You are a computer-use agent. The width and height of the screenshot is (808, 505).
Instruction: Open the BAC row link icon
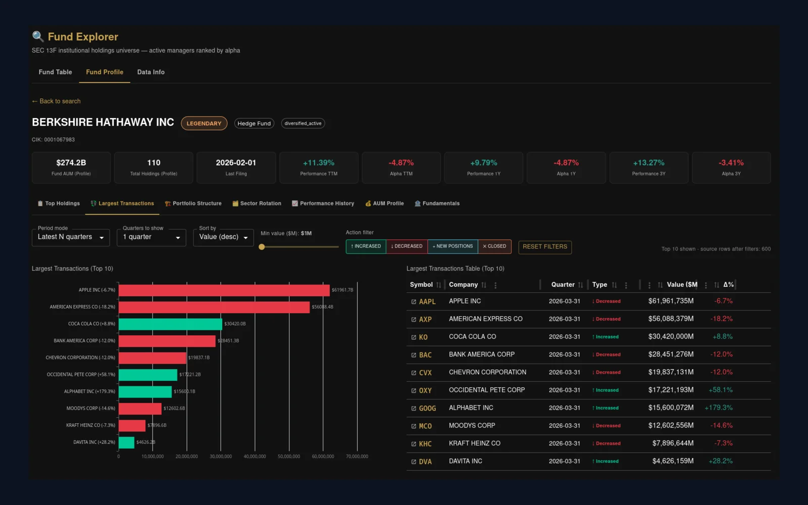tap(414, 355)
